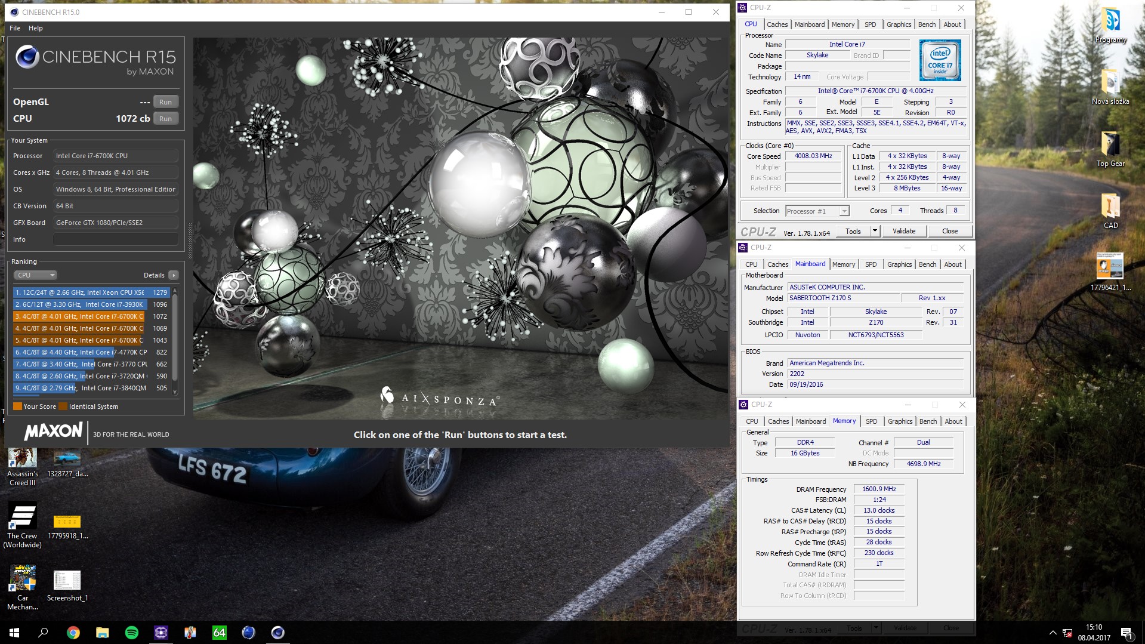Image resolution: width=1145 pixels, height=644 pixels.
Task: Open the 1328727_da image file
Action: click(x=67, y=463)
